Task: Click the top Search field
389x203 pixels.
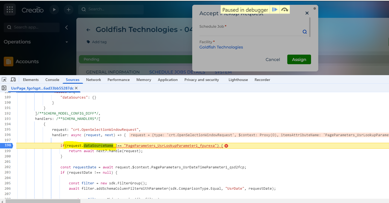Action: coord(111,9)
